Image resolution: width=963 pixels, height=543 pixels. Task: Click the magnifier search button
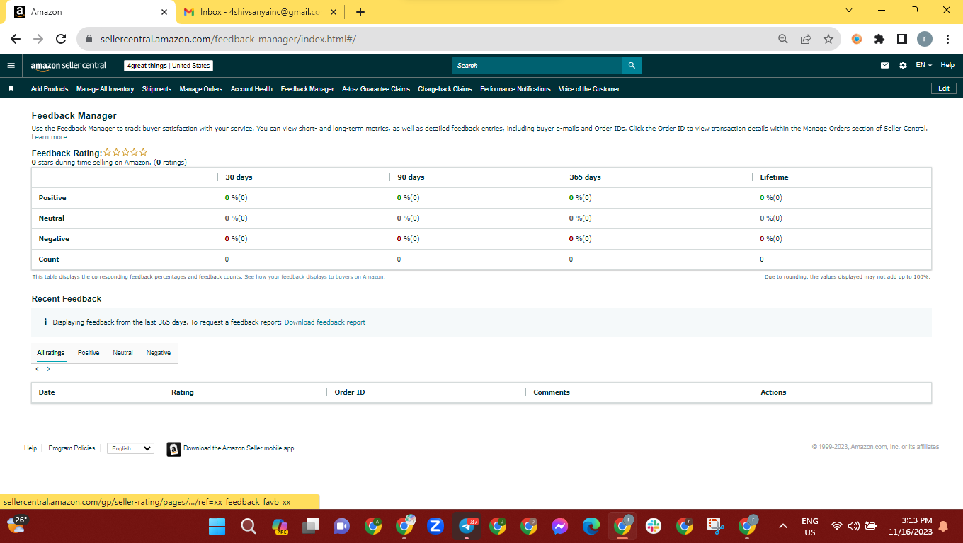(x=632, y=66)
